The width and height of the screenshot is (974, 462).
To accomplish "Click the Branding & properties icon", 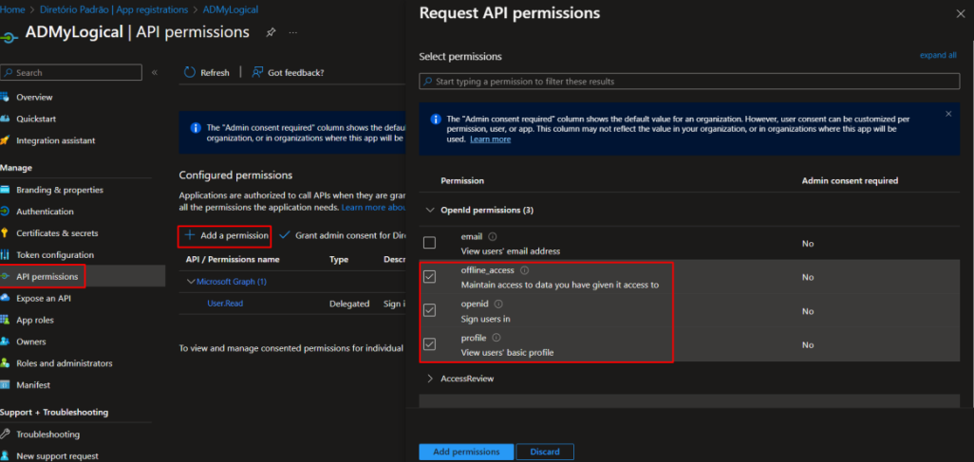I will 5,190.
